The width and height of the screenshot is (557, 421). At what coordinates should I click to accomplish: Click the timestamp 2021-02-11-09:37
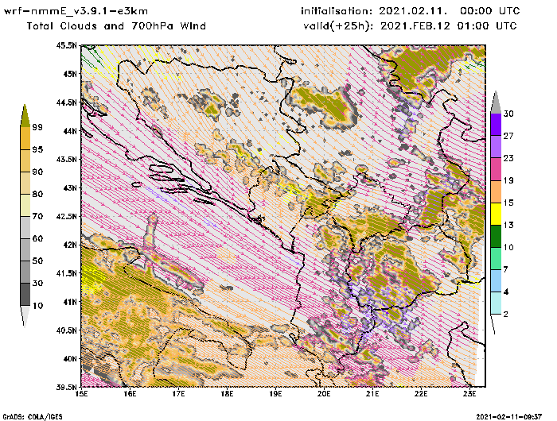[x=508, y=416]
